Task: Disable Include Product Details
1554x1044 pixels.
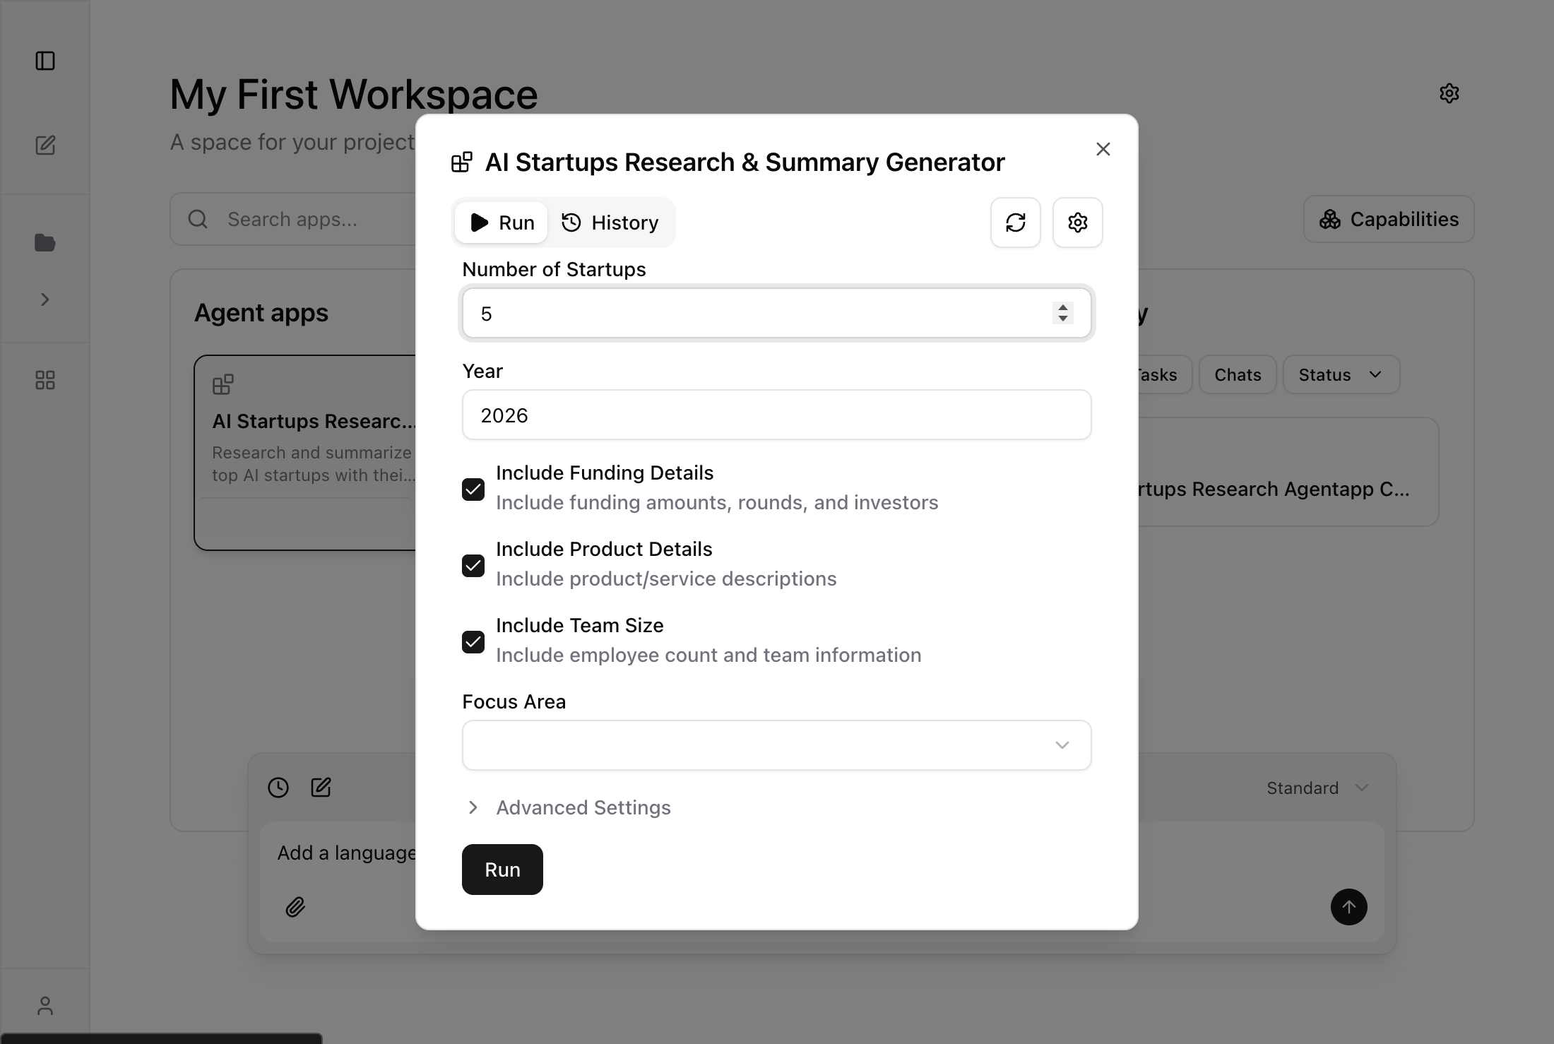Action: [473, 565]
